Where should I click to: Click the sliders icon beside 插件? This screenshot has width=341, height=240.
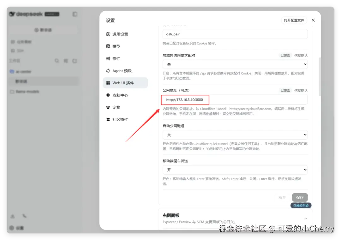[x=108, y=58]
